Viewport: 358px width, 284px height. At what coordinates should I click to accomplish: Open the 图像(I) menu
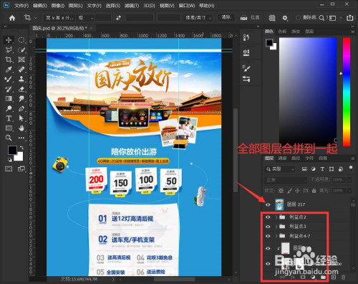tap(58, 6)
